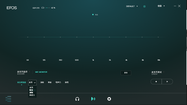
Task: Play back the microphone test recording
Action: point(167,82)
